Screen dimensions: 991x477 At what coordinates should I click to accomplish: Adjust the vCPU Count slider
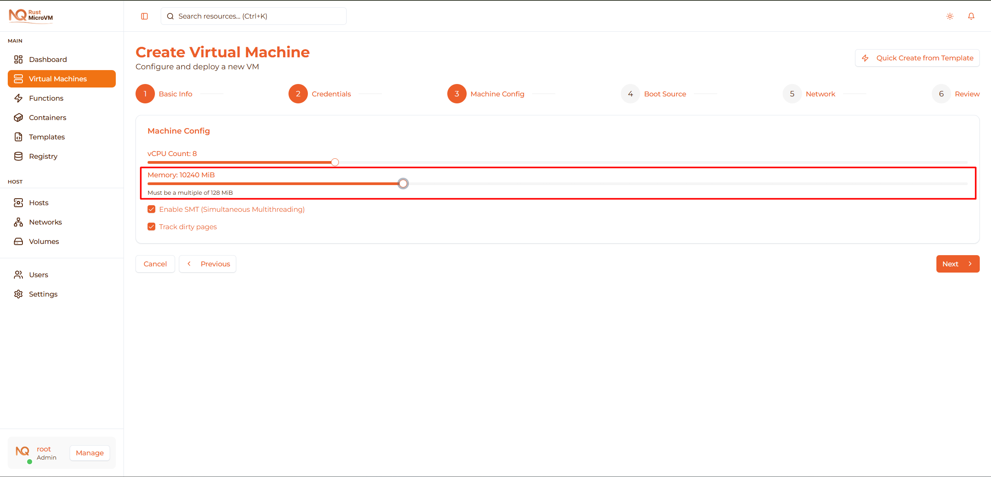point(334,162)
